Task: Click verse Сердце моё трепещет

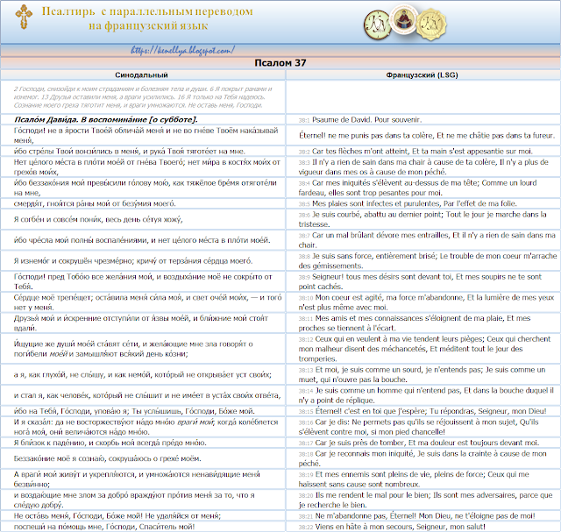Action: pos(148,302)
